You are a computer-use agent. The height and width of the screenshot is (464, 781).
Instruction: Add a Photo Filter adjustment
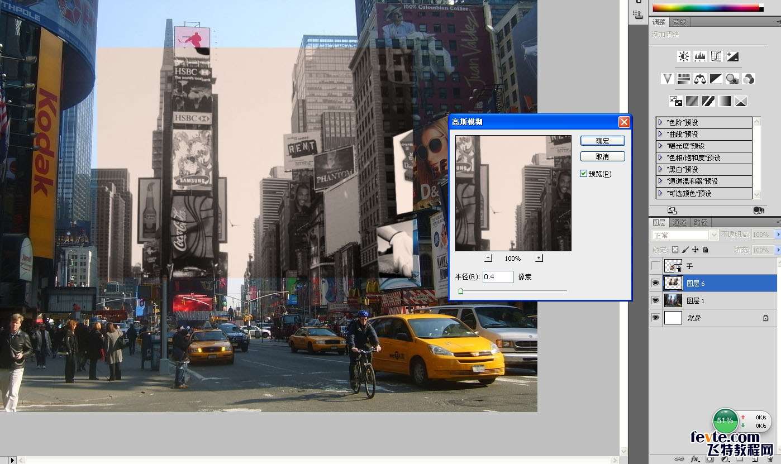pos(732,79)
